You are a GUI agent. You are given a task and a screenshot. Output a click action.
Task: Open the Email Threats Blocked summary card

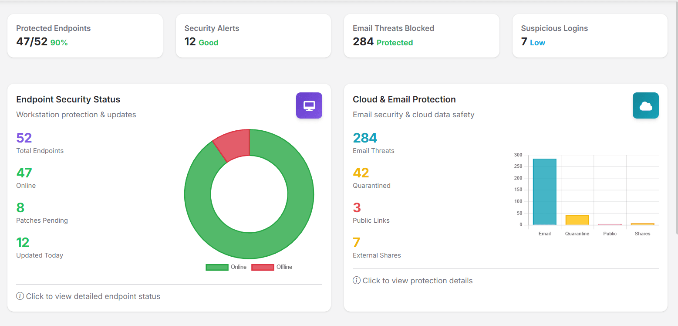click(422, 35)
